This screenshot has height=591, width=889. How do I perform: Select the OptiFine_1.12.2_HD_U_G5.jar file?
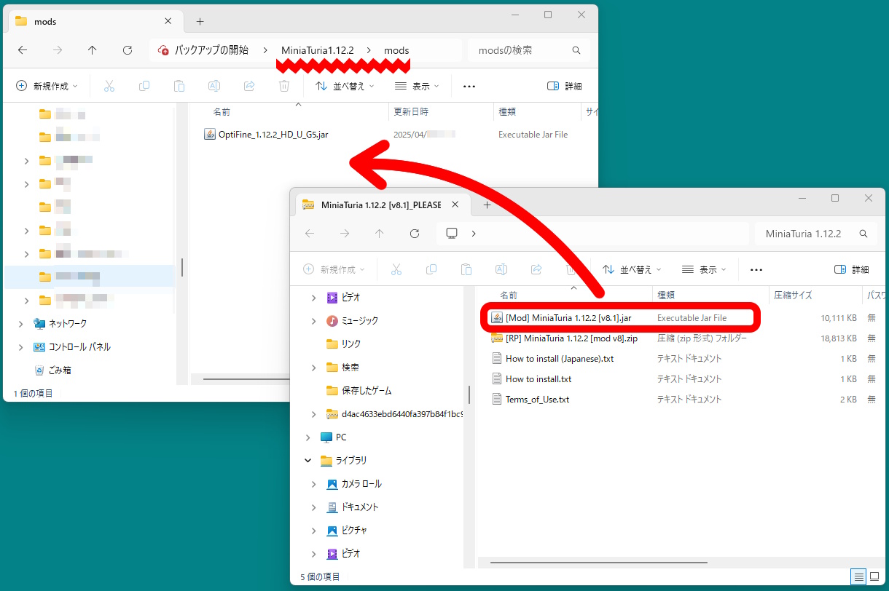(266, 135)
